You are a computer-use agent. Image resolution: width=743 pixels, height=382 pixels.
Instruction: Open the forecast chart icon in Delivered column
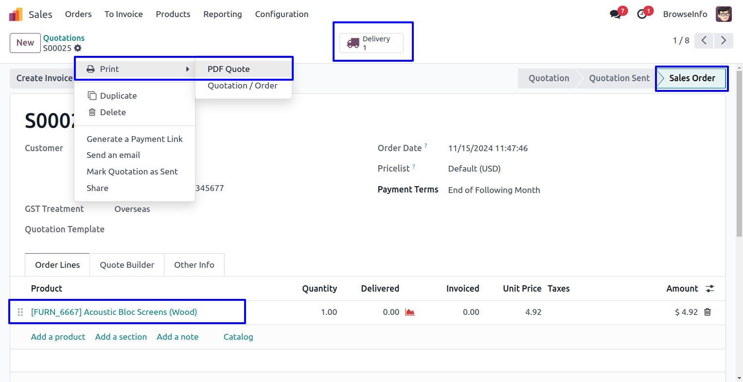410,312
